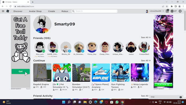Click the Chrome icon in taskbar
The height and width of the screenshot is (105, 186).
point(122,102)
